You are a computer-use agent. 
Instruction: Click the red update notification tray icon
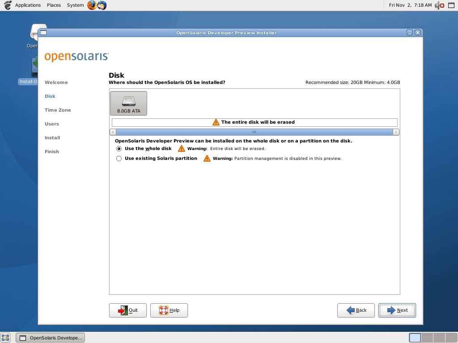pos(442,5)
